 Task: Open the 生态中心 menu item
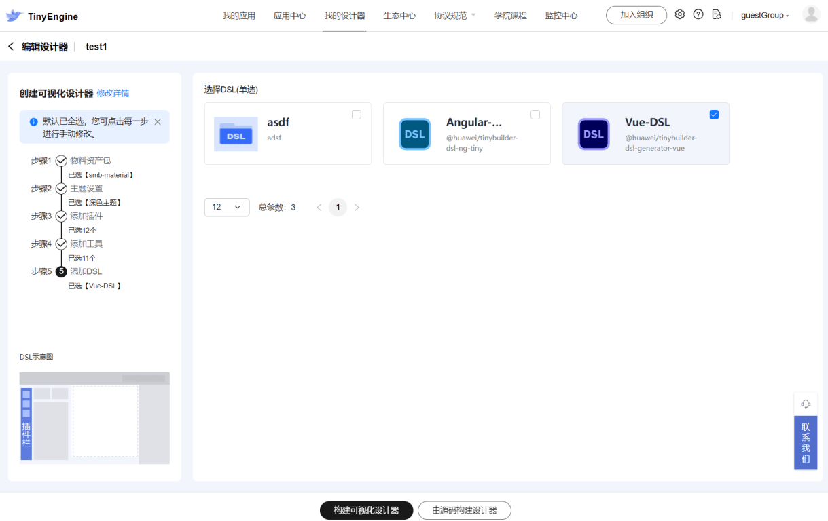(x=399, y=16)
